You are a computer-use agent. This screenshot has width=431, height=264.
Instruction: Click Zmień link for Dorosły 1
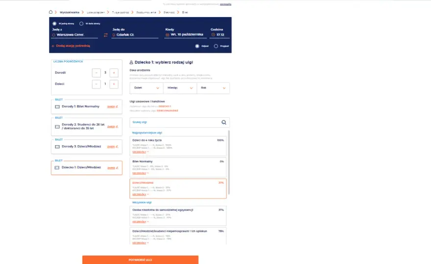point(111,107)
